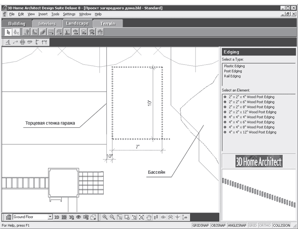298x229 pixels.
Task: Select Rail Edging type from list
Action: (232, 76)
